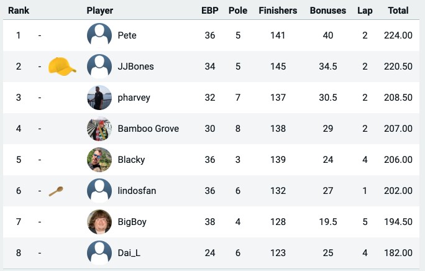This screenshot has height=271, width=425.
Task: Open pharvey's profile photo
Action: (99, 98)
